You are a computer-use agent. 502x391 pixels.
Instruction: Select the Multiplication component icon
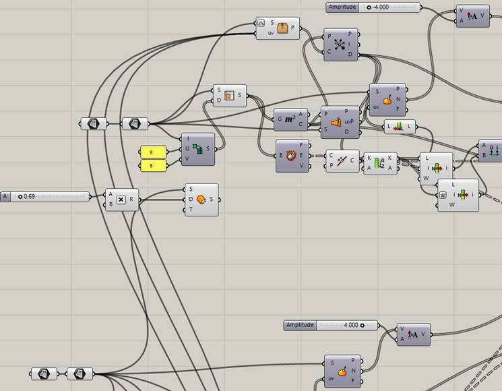[121, 200]
